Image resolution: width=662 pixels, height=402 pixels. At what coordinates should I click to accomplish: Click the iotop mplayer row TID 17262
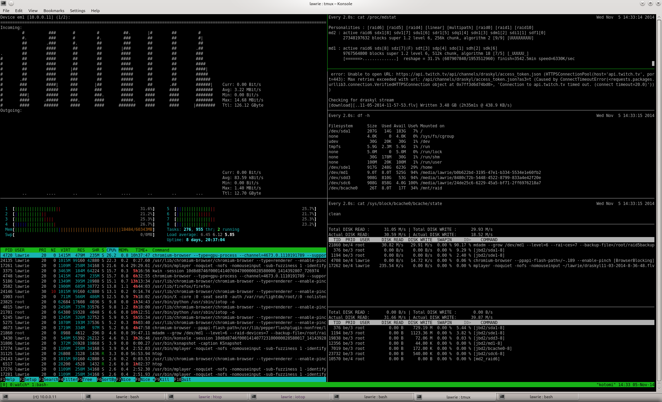pos(491,266)
